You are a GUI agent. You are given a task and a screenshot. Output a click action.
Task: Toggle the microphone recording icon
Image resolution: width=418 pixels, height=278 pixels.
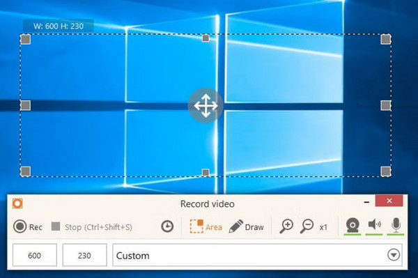(x=396, y=226)
